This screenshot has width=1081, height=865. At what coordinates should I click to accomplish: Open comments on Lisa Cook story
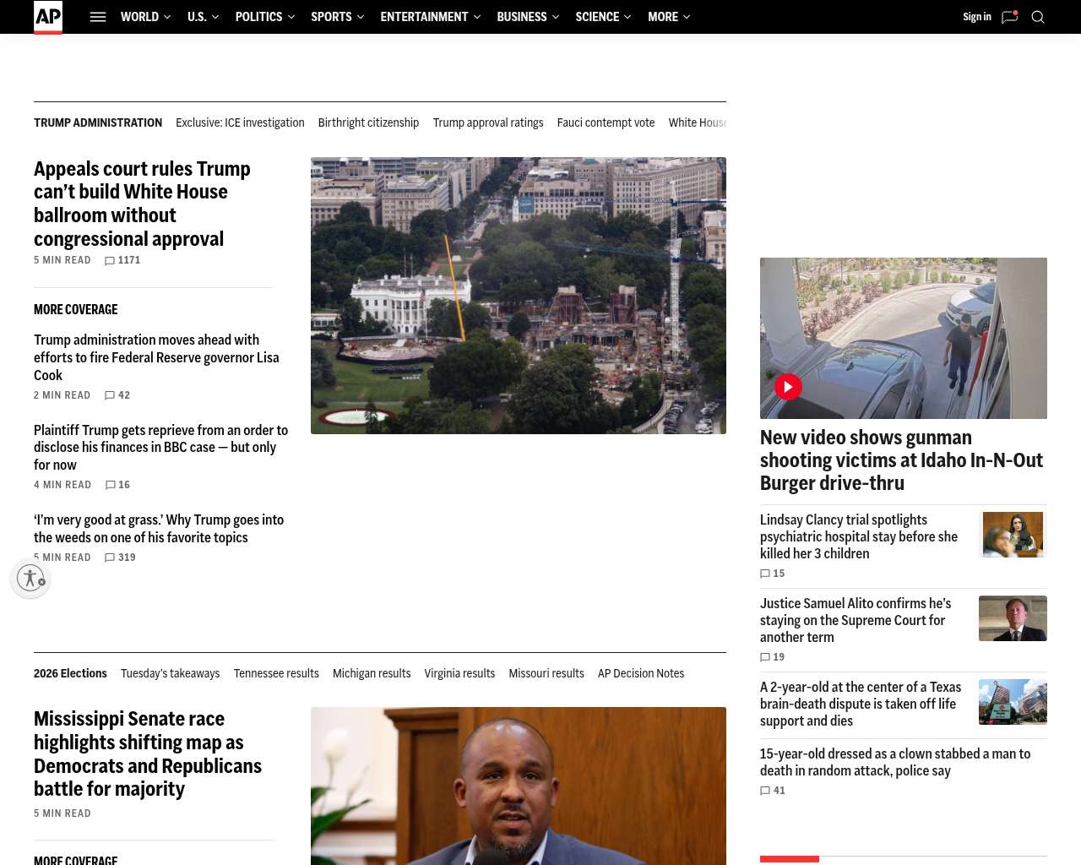tap(117, 395)
